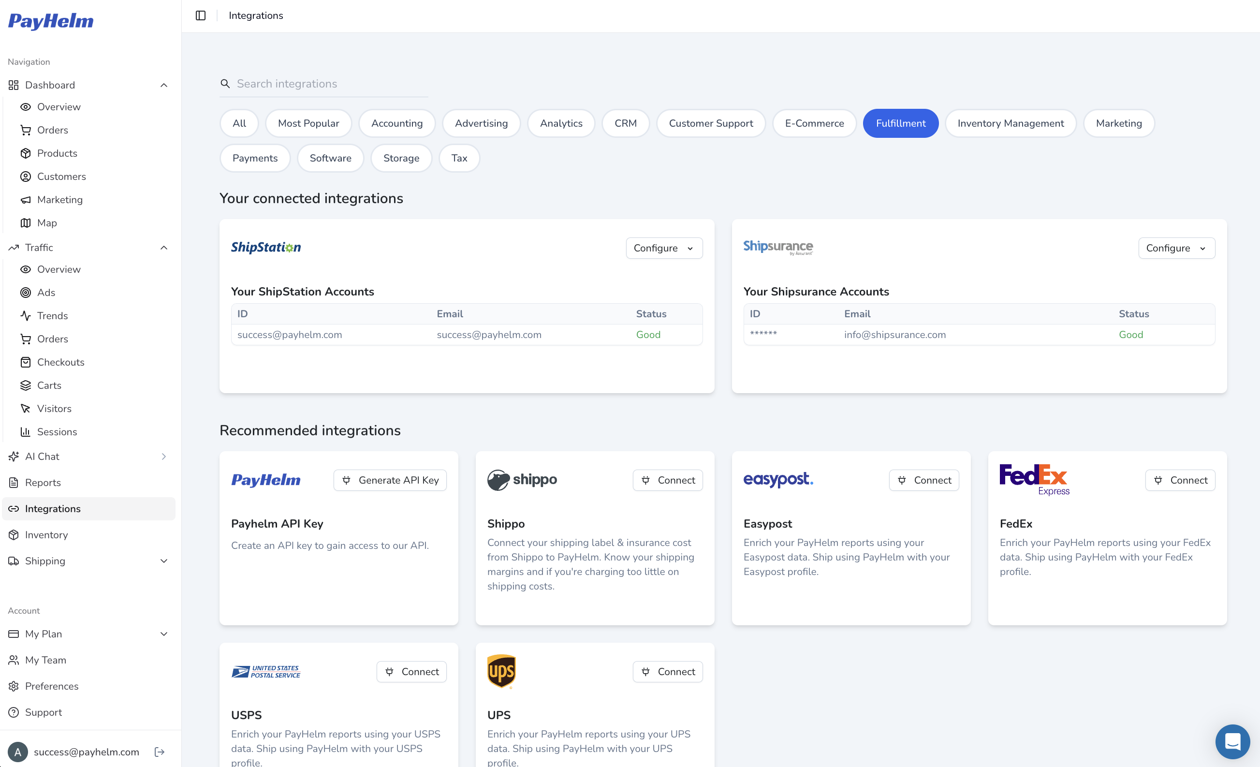1260x767 pixels.
Task: Expand the My Plan chevron
Action: 163,634
